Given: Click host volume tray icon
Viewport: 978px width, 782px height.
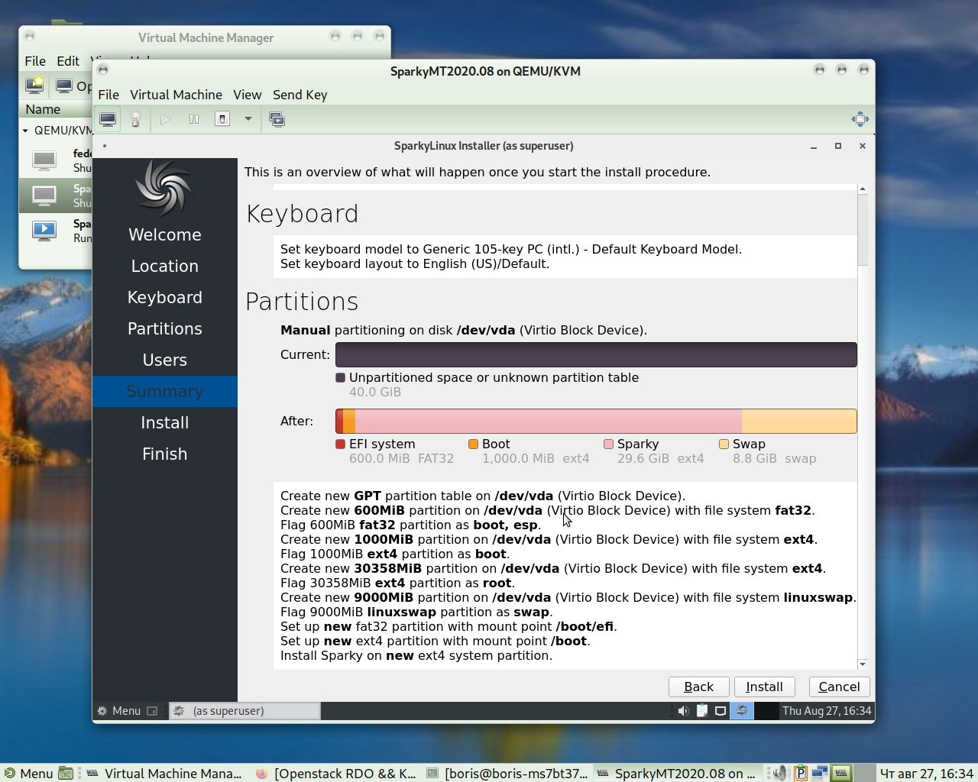Looking at the screenshot, I should (x=779, y=774).
